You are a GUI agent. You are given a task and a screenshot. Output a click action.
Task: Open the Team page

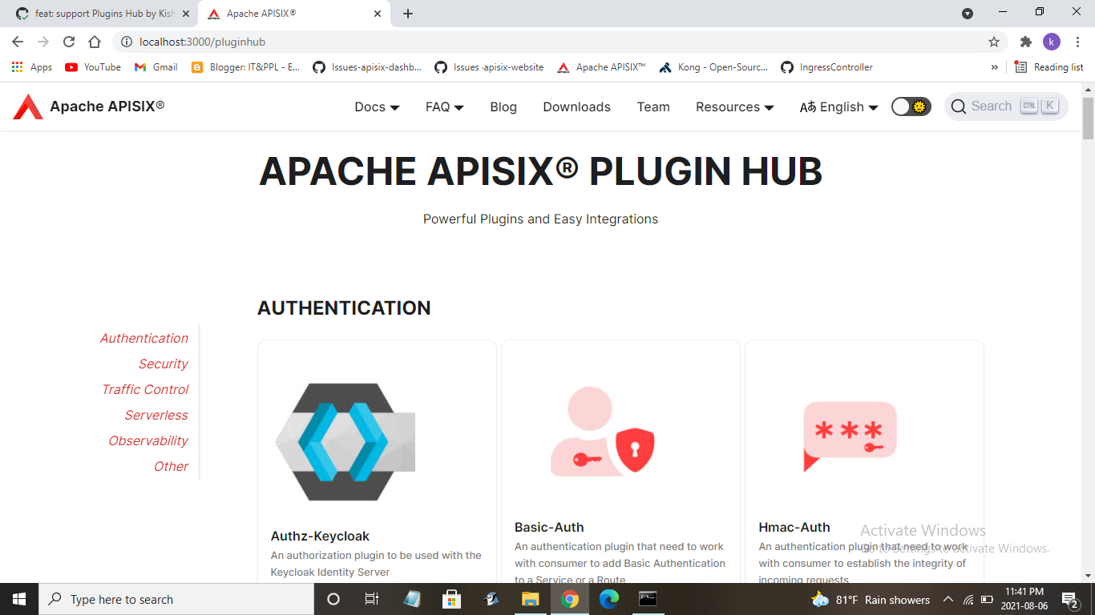tap(653, 107)
